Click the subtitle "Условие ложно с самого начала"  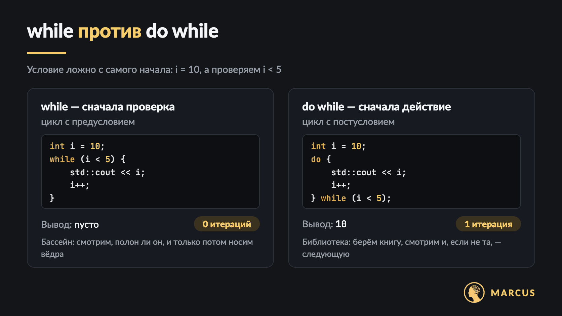click(x=154, y=70)
